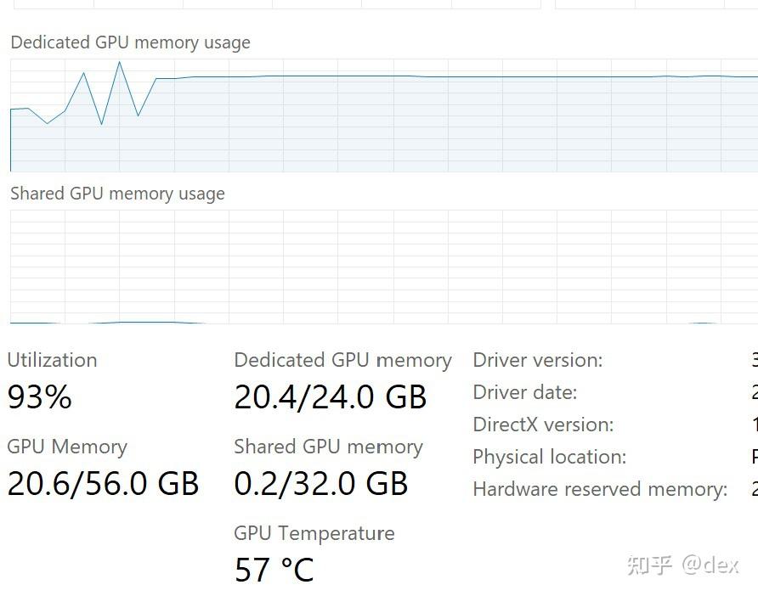Click the Shared GPU memory stat label
Image resolution: width=758 pixels, height=596 pixels.
pos(328,447)
